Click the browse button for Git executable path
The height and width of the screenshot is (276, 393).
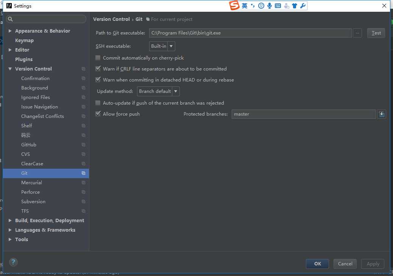tap(357, 33)
